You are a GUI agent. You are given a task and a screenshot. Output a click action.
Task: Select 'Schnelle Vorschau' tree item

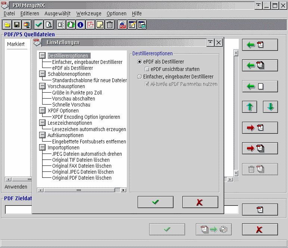pos(71,105)
